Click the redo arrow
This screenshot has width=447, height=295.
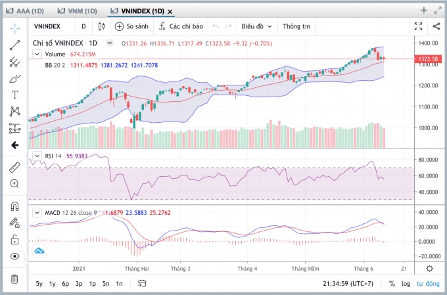[x=228, y=26]
